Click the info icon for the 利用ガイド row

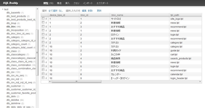coord(46,51)
